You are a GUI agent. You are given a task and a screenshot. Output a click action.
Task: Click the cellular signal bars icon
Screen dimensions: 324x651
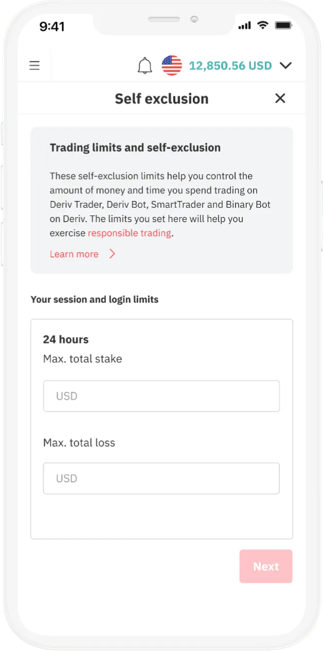click(x=244, y=25)
